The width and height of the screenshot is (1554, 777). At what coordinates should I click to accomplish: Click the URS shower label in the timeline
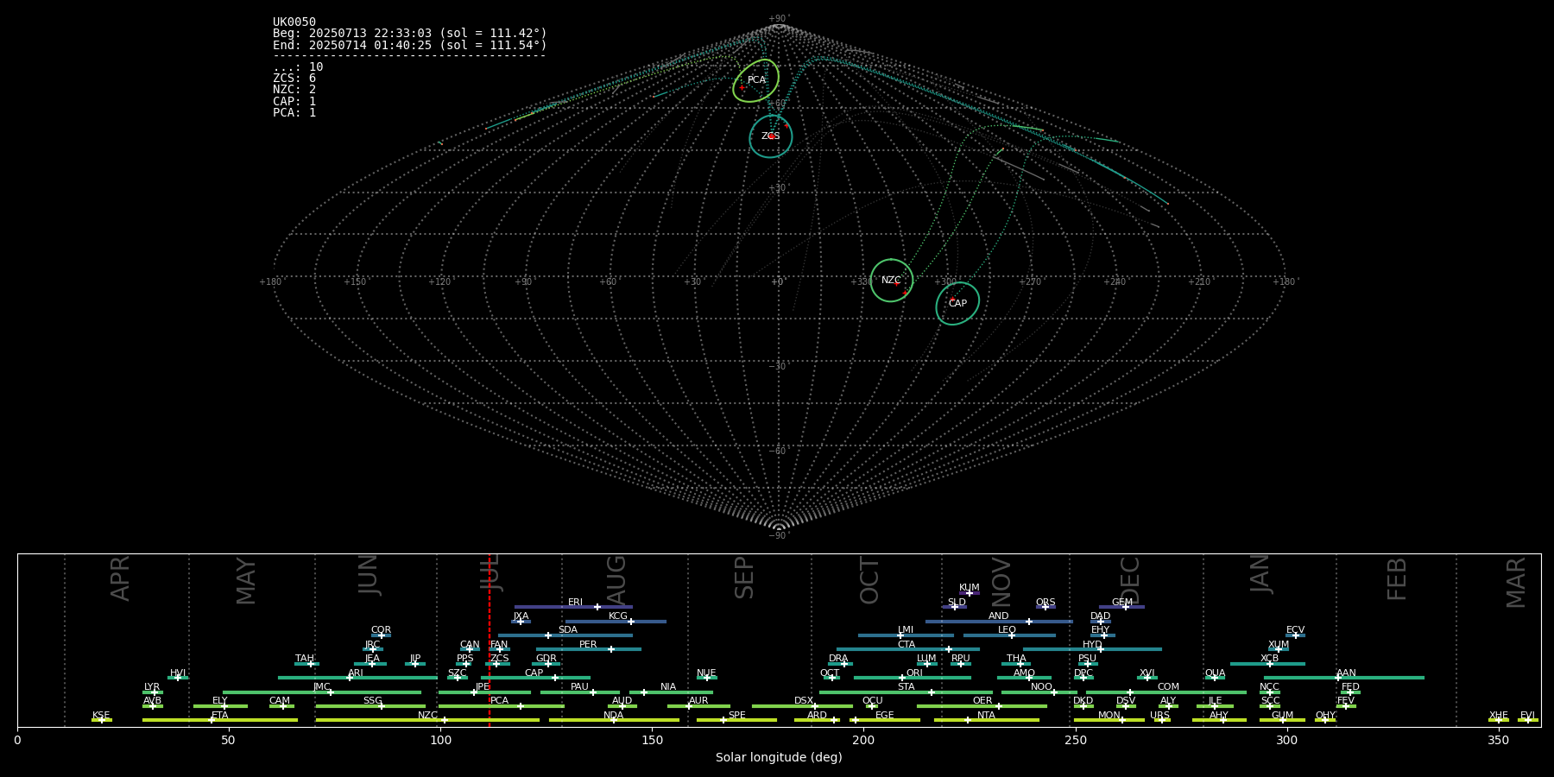pos(1159,716)
